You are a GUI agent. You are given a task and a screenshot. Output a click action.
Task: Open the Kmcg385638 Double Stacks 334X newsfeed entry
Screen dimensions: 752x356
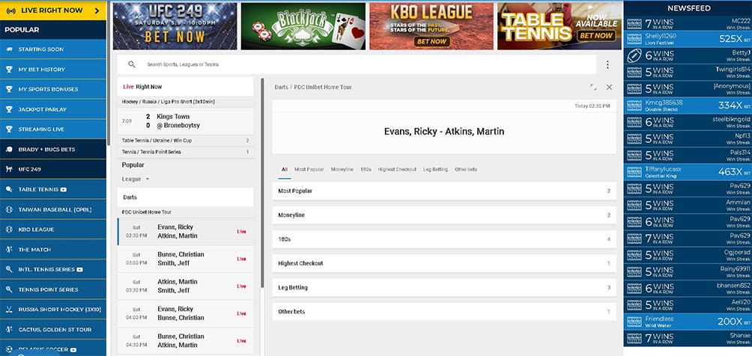coord(688,105)
